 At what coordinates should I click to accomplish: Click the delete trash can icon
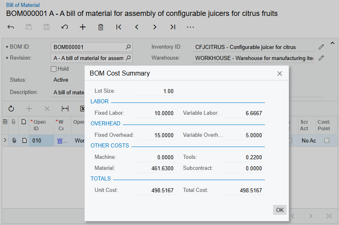[101, 27]
